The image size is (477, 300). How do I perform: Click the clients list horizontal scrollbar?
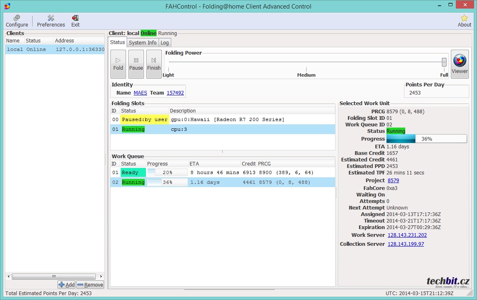point(53,276)
